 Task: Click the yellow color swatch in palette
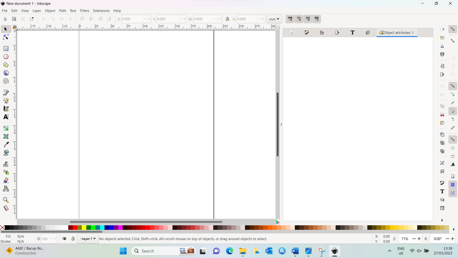click(x=84, y=228)
